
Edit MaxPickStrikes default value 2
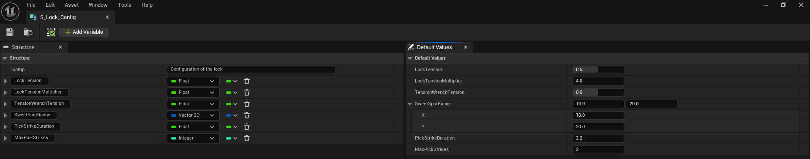pos(598,150)
